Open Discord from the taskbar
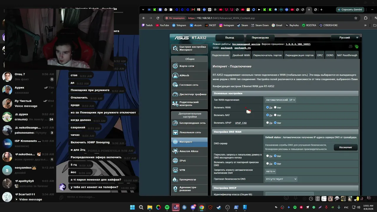The image size is (377, 212). point(193,207)
